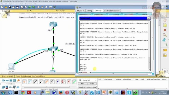Switch to Realtime mode tab

click(161, 76)
